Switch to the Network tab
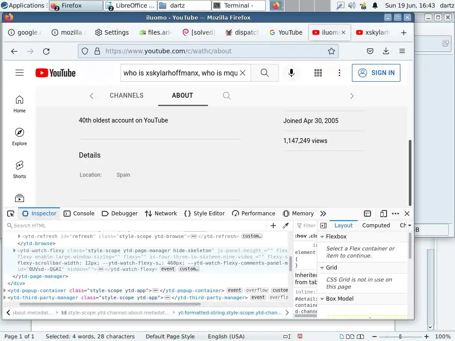455x341 pixels. click(x=161, y=214)
